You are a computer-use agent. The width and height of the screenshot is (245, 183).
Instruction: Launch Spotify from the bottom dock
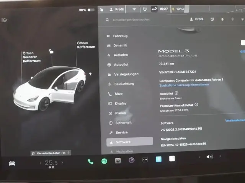(104, 161)
